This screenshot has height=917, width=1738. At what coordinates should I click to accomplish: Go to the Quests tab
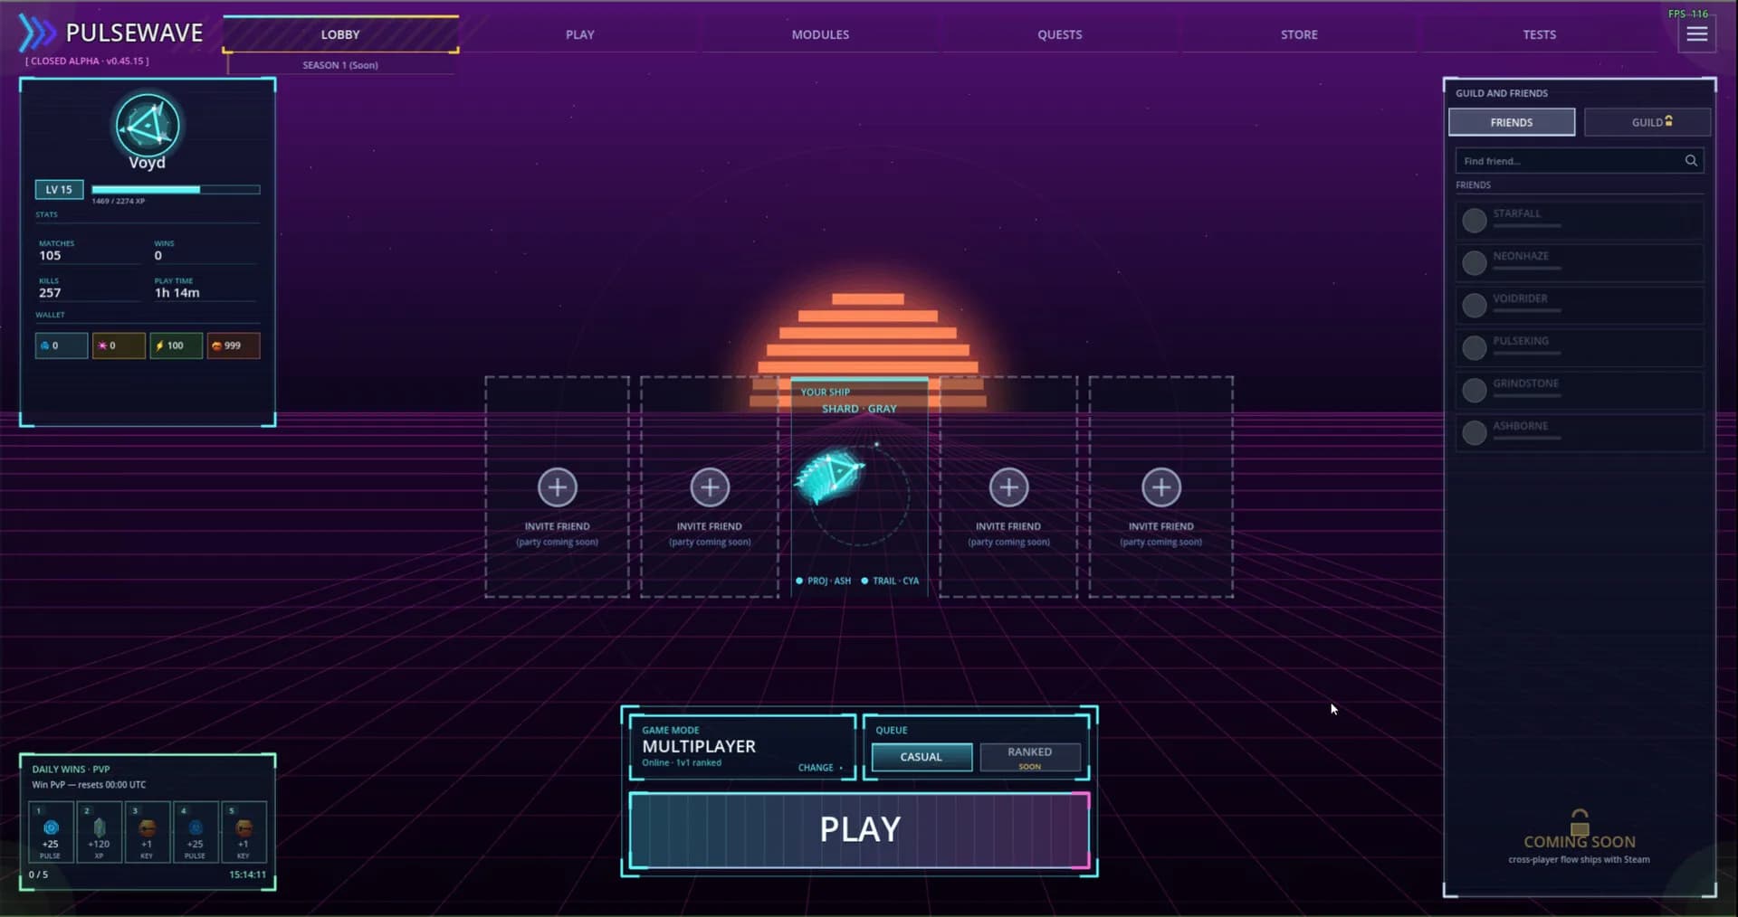1060,34
